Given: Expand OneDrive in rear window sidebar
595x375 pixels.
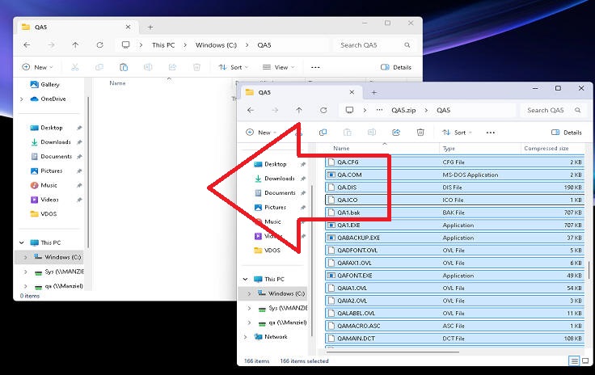Looking at the screenshot, I should click(x=22, y=99).
